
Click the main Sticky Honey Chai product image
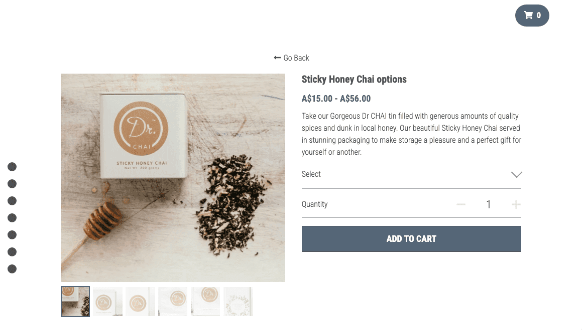(173, 178)
